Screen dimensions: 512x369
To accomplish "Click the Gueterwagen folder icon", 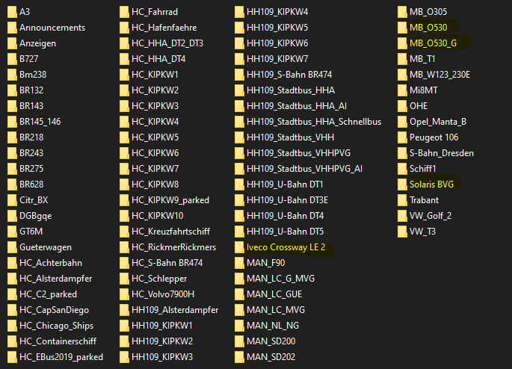I will (10, 247).
